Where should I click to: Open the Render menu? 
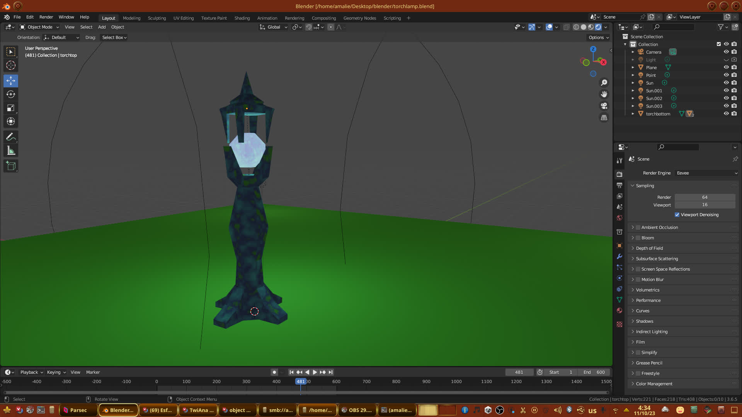point(46,17)
